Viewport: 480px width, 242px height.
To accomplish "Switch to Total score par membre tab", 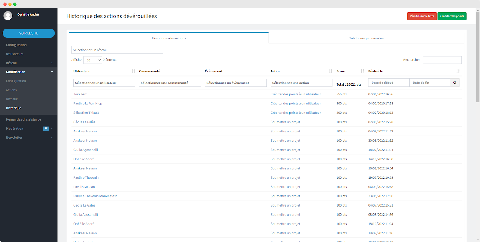I will [x=366, y=38].
